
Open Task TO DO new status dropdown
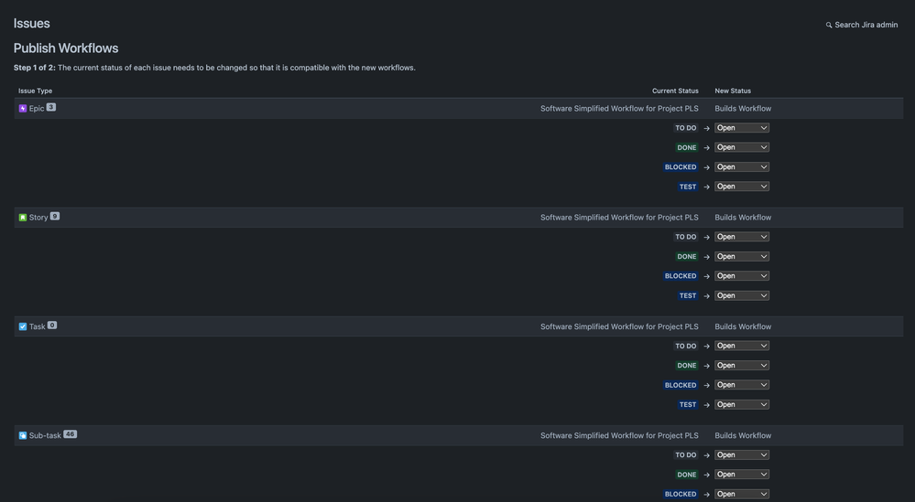[x=742, y=346]
